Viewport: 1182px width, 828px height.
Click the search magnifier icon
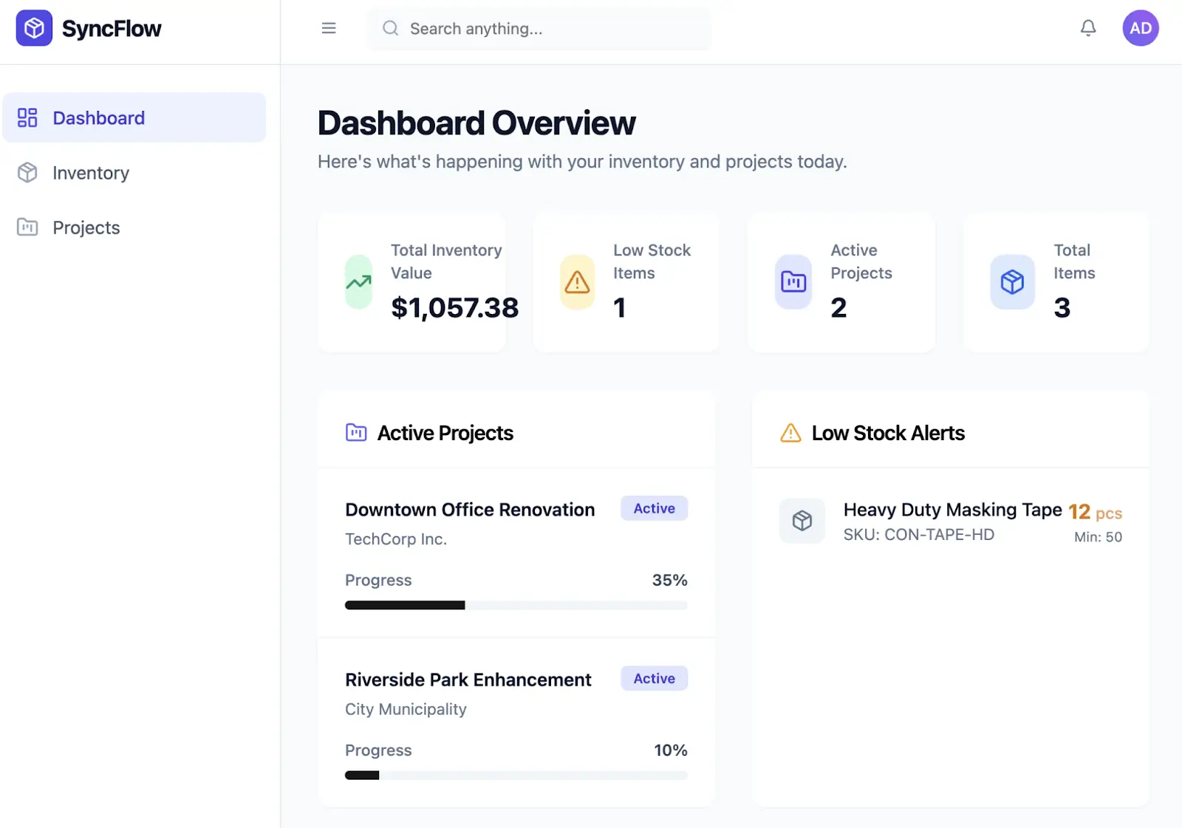[390, 28]
